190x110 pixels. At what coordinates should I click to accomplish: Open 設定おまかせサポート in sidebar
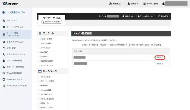pos(16,54)
